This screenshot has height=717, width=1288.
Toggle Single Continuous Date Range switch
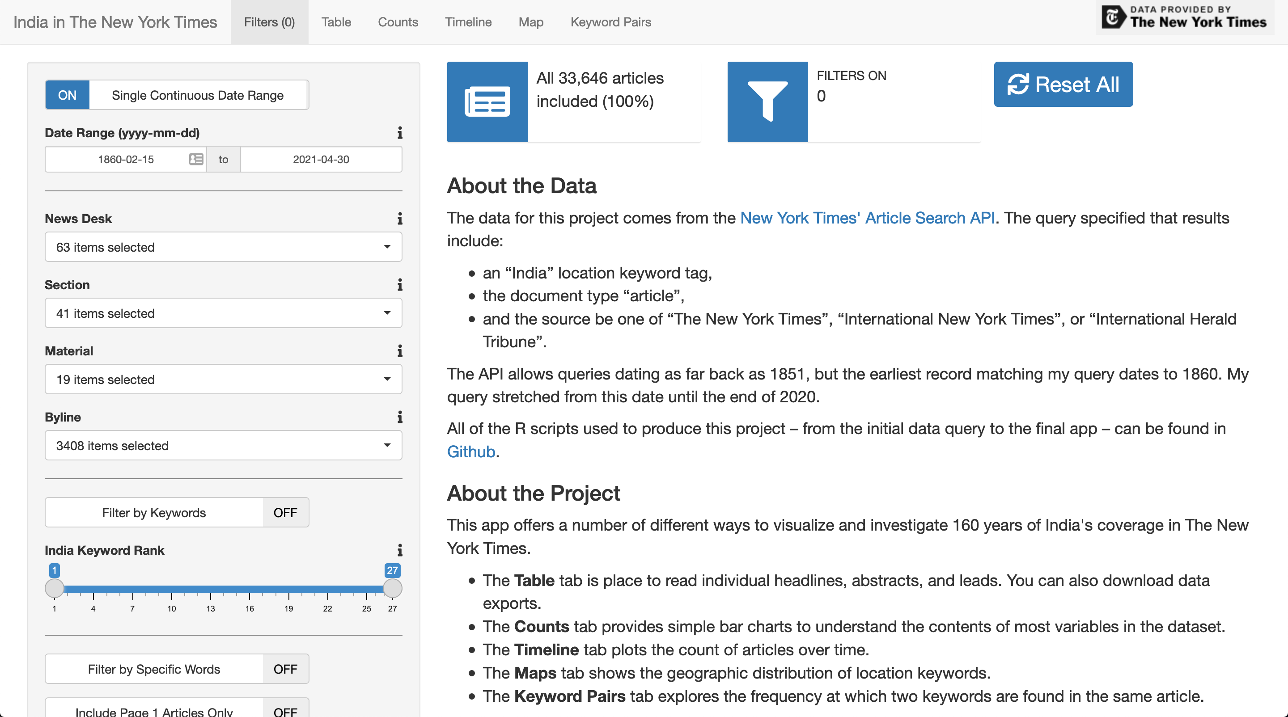click(177, 95)
